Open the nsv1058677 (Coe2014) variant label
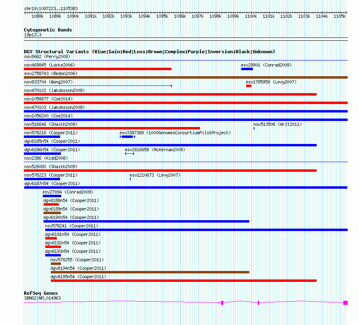Viewport: 359px width, 325px height. 48,99
